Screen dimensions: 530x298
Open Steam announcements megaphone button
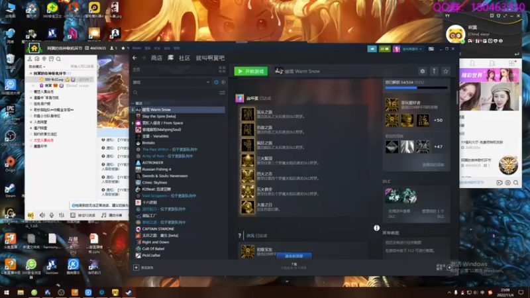click(x=372, y=49)
